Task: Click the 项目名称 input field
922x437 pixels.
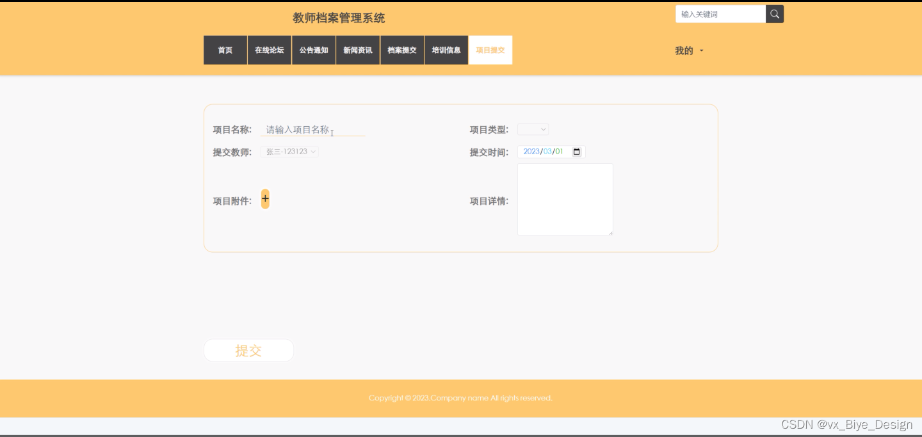Action: [312, 129]
